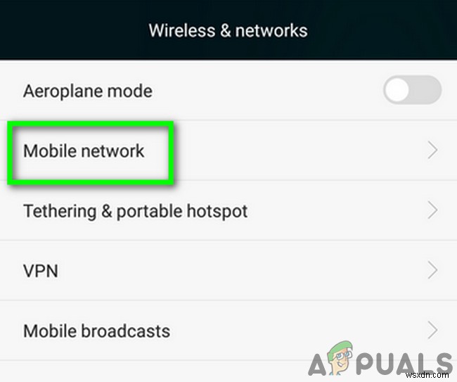Viewport: 457px width, 382px height.
Task: Click the letter A of the Appuals logo
Action: coord(317,364)
